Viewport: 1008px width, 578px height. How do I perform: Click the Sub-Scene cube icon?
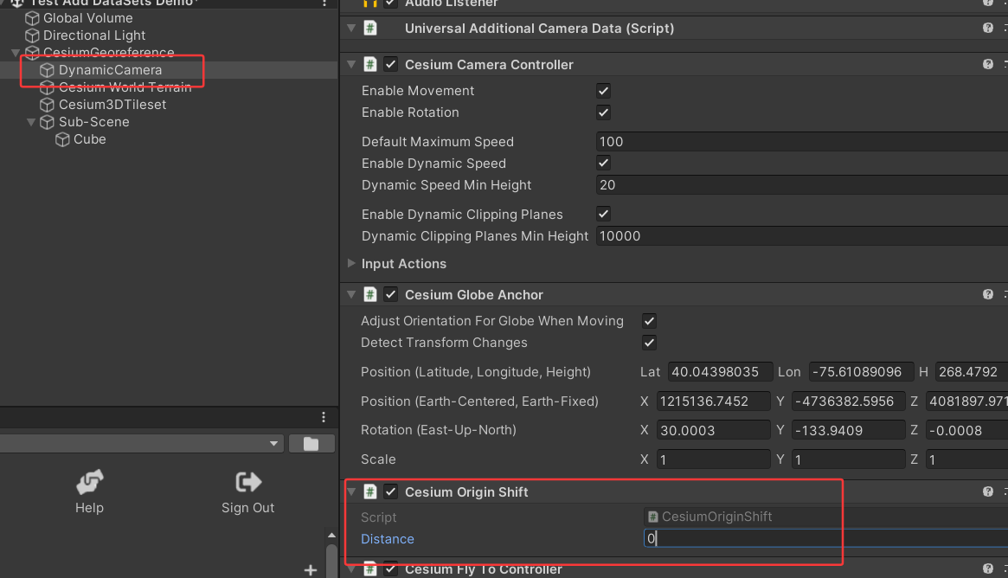47,122
